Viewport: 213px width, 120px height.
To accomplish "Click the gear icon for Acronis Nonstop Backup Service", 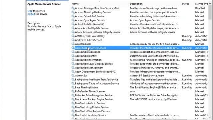I will pyautogui.click(x=73, y=12).
